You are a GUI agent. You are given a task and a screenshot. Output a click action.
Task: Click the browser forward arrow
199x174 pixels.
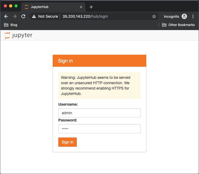click(x=15, y=16)
